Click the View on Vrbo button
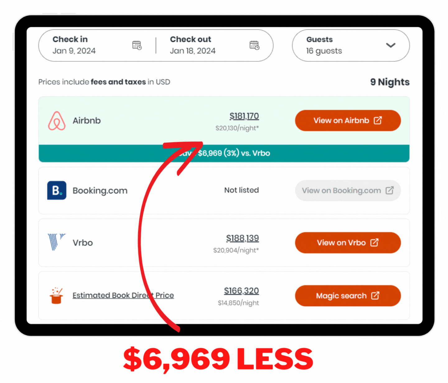The height and width of the screenshot is (383, 448). 348,243
